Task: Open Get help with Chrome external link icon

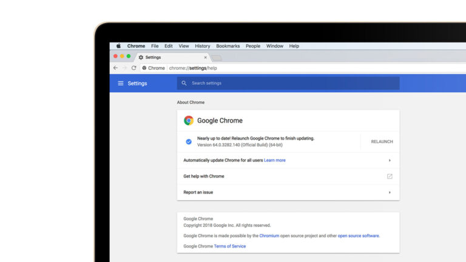Action: (x=390, y=176)
